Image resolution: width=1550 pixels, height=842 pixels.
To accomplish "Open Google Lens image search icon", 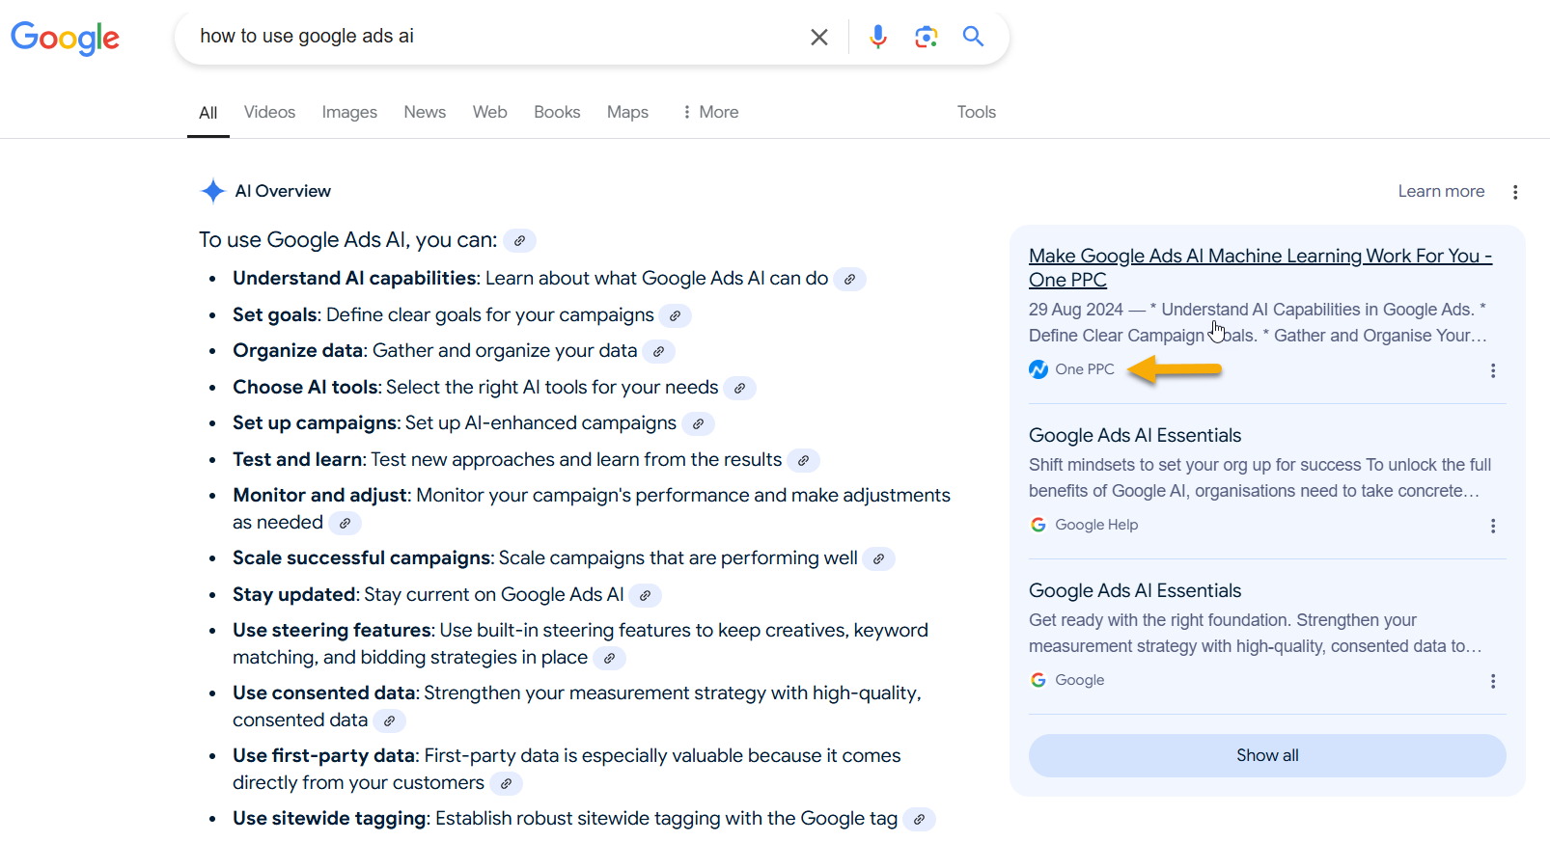I will coord(926,37).
